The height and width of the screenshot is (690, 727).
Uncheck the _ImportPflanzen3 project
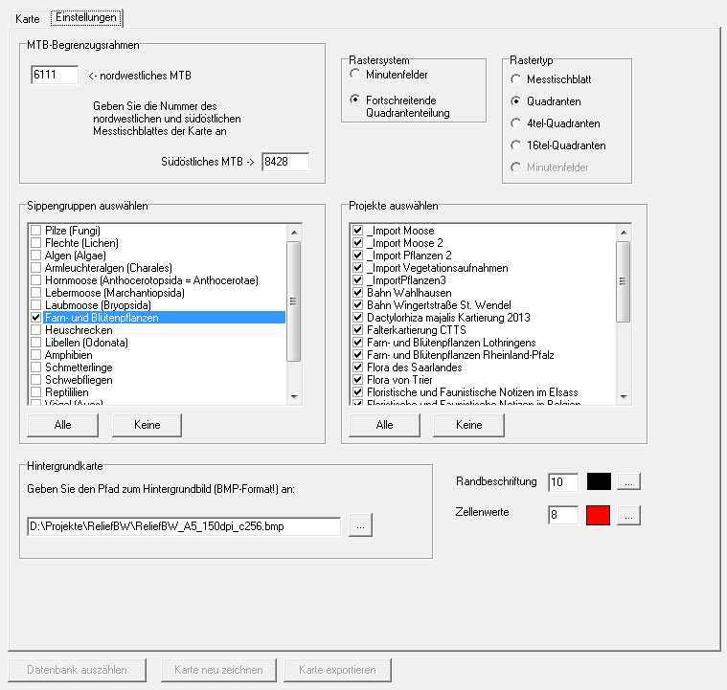coord(357,280)
